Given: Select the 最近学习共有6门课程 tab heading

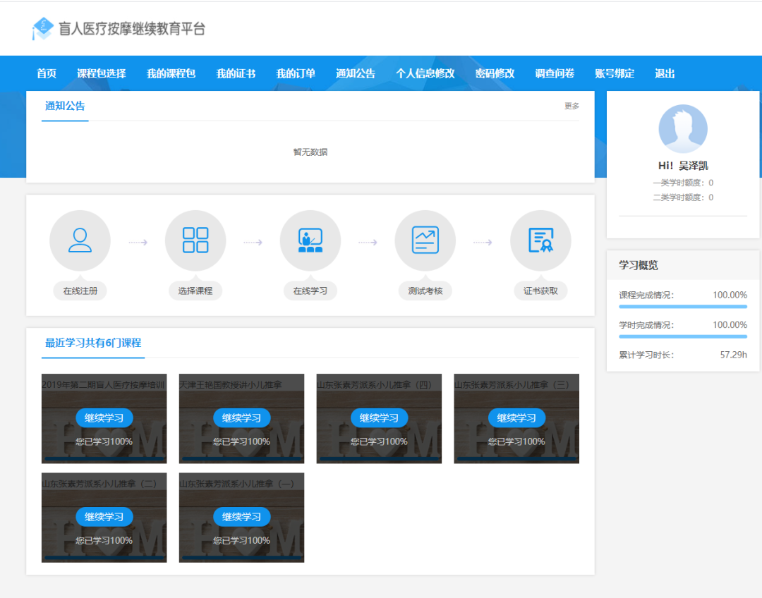Looking at the screenshot, I should click(93, 343).
